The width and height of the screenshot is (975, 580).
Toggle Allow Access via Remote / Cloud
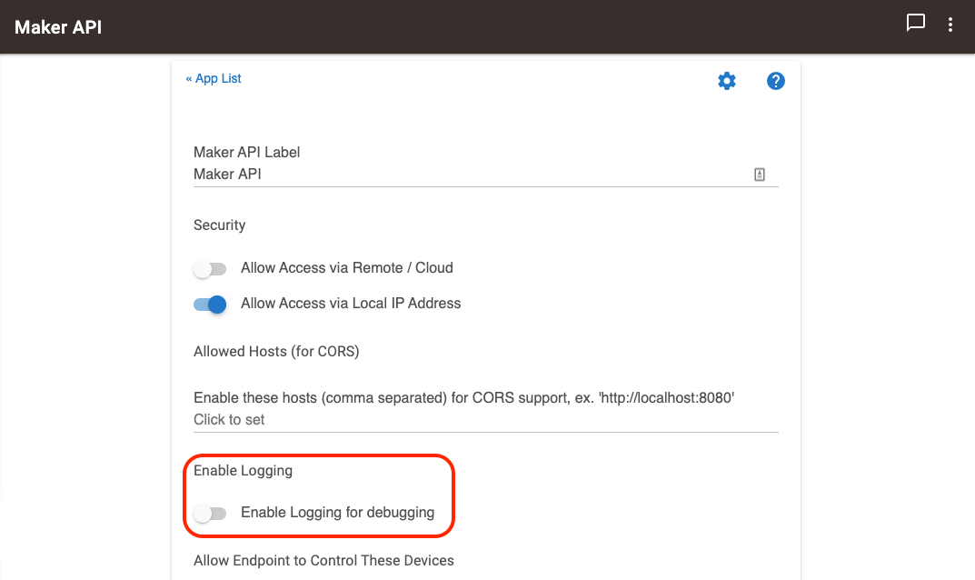click(x=210, y=269)
